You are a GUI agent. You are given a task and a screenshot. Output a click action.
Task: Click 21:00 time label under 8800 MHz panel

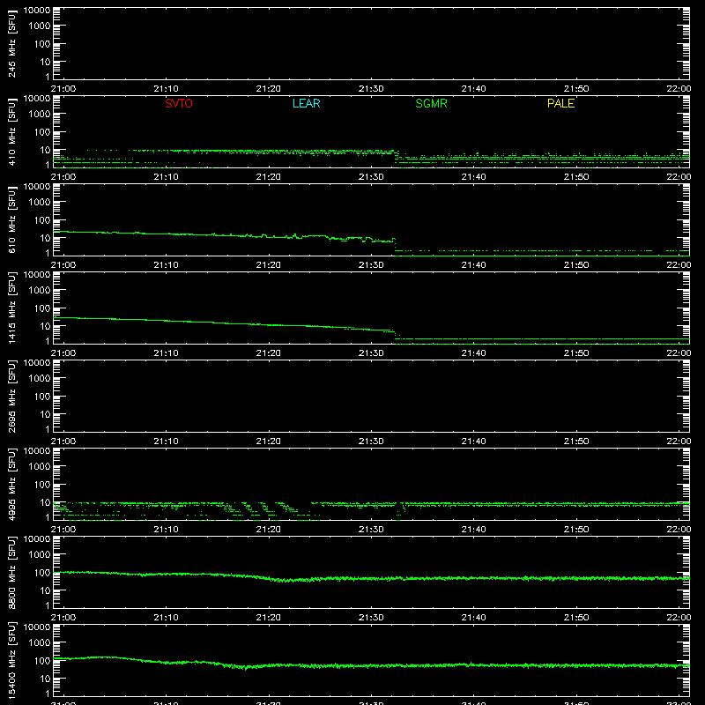[x=63, y=618]
